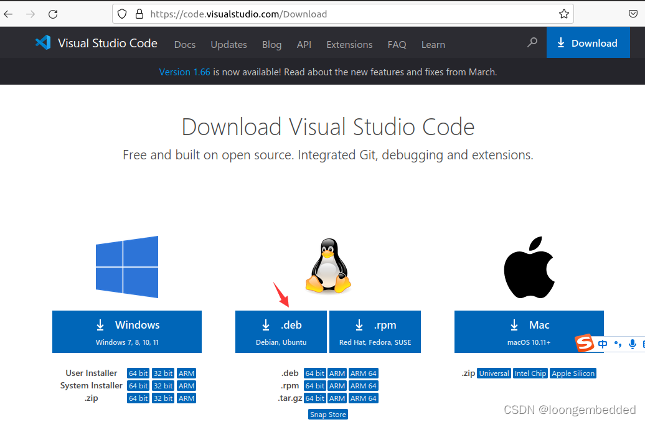This screenshot has height=422, width=645.
Task: Open the Version 1.66 link
Action: pyautogui.click(x=185, y=72)
